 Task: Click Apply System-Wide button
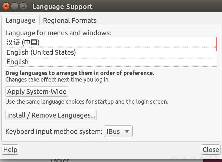[x=37, y=92]
